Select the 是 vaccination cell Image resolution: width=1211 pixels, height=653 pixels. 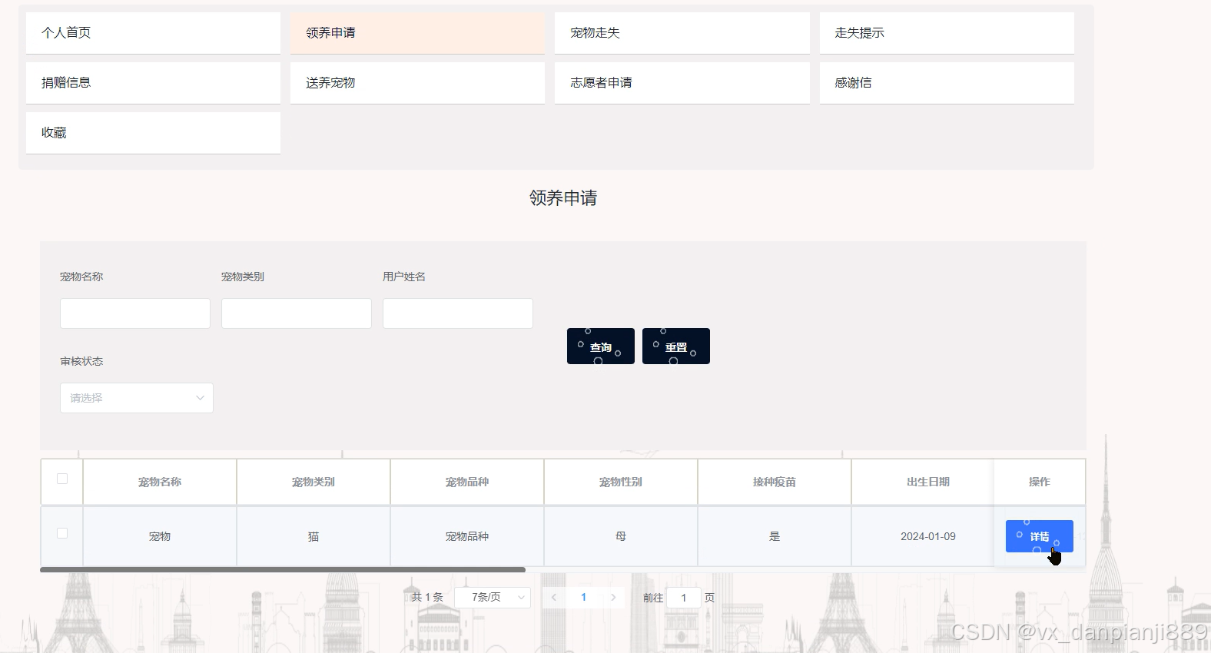pos(775,536)
